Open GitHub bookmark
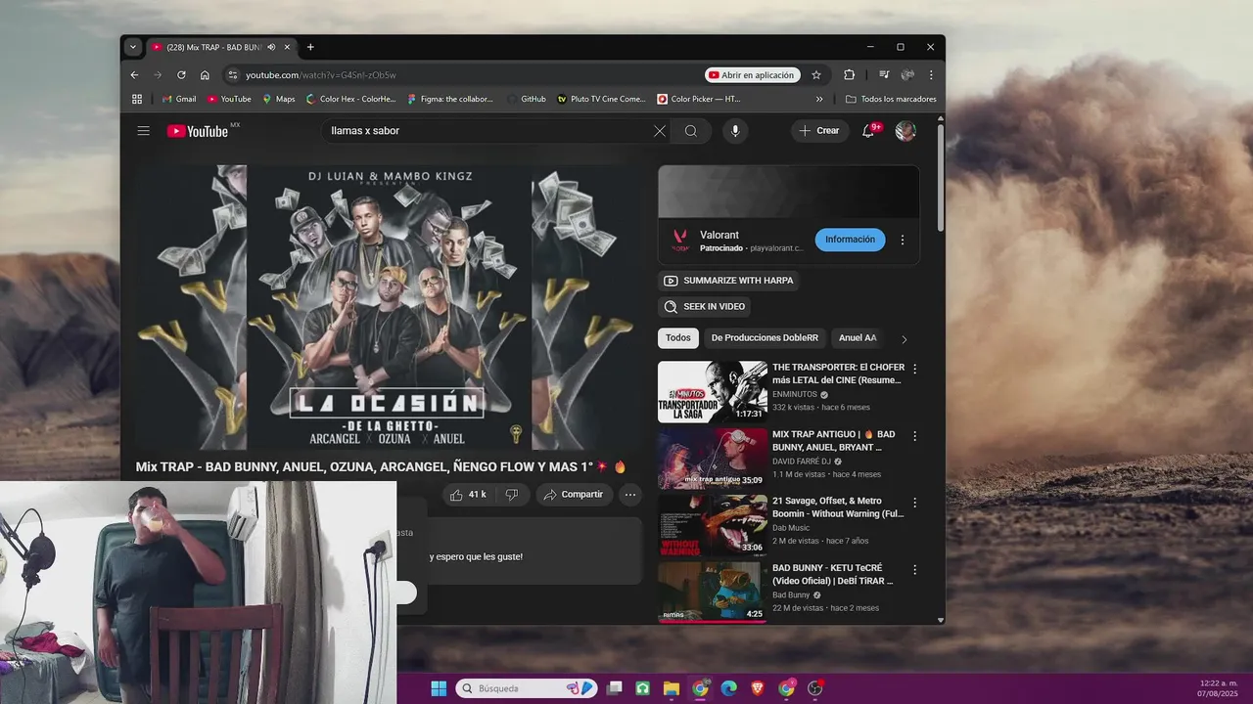 [527, 99]
